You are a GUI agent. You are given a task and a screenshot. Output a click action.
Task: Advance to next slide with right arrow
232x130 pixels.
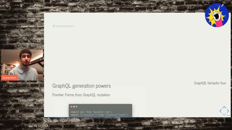(228, 111)
